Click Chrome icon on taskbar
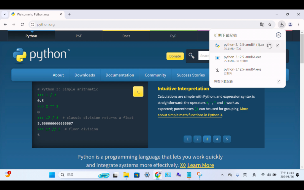 click(158, 175)
